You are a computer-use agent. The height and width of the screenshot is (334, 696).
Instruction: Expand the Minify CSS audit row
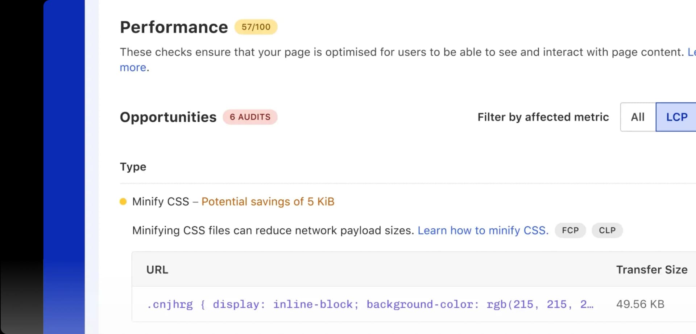pyautogui.click(x=161, y=202)
